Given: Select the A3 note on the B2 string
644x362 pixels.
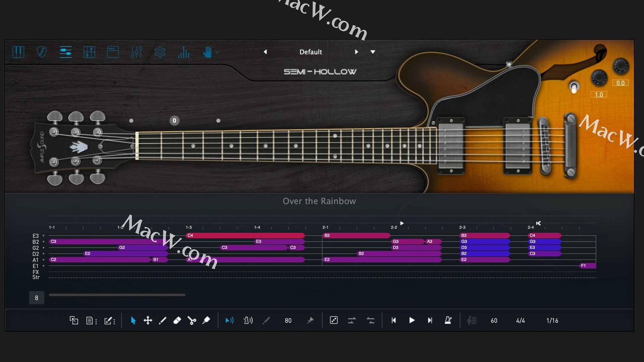Looking at the screenshot, I should [433, 242].
